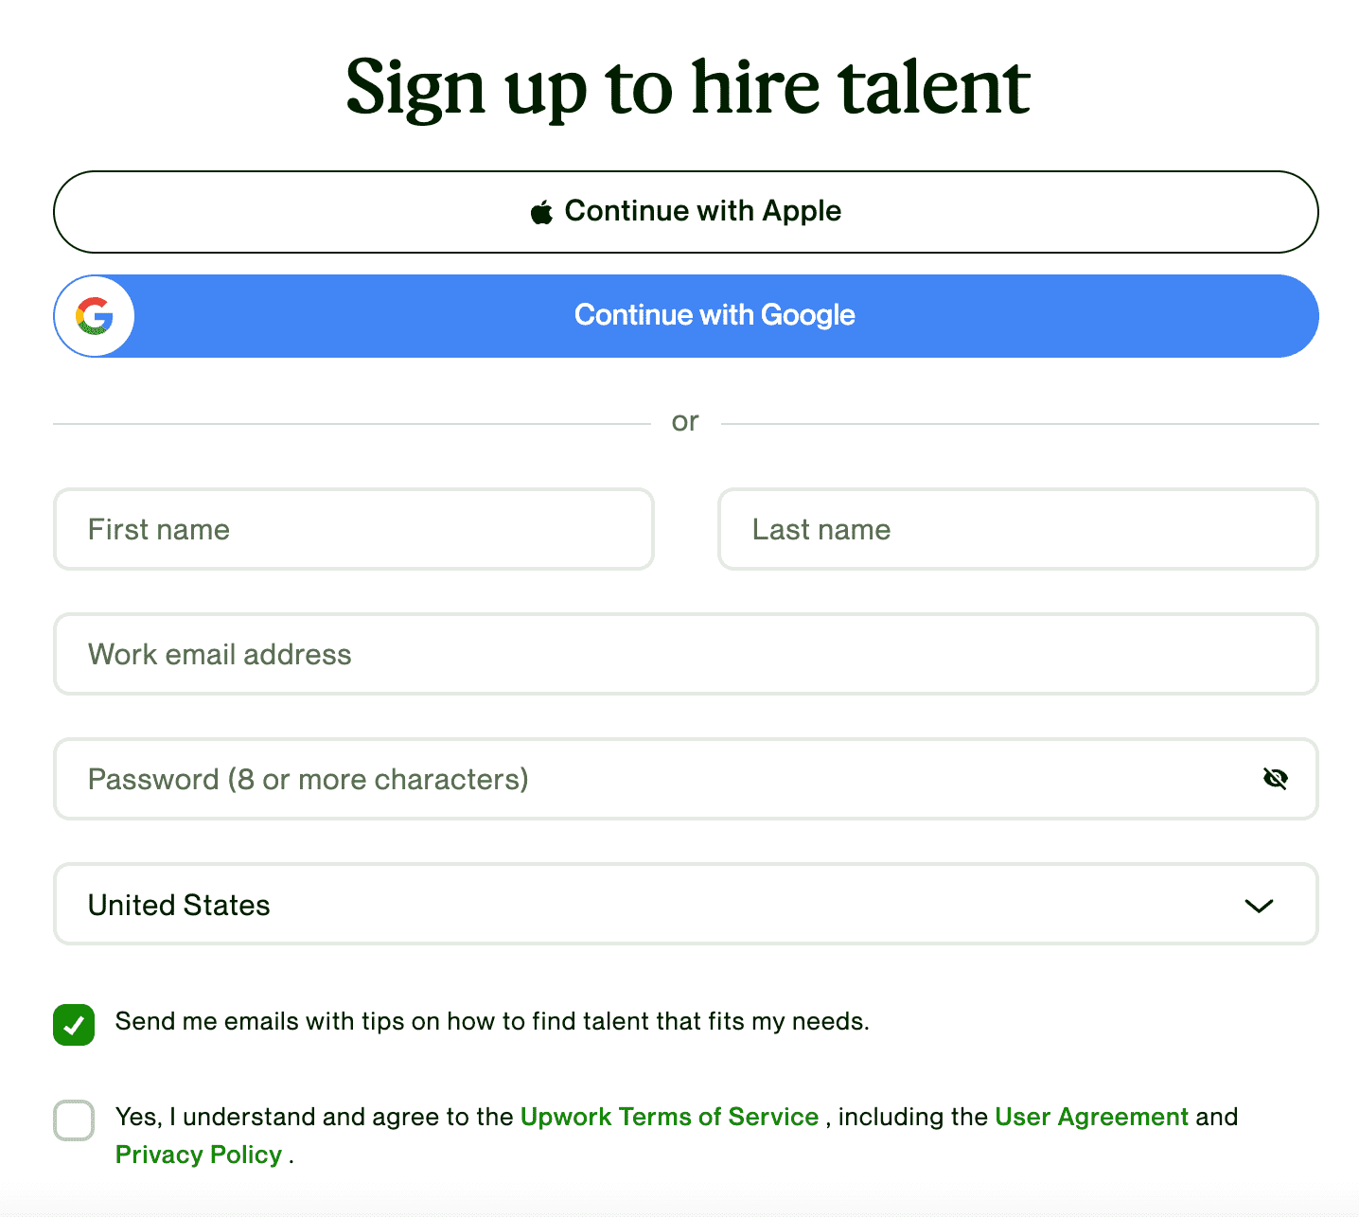
Task: Click the Work email address field
Action: click(686, 654)
